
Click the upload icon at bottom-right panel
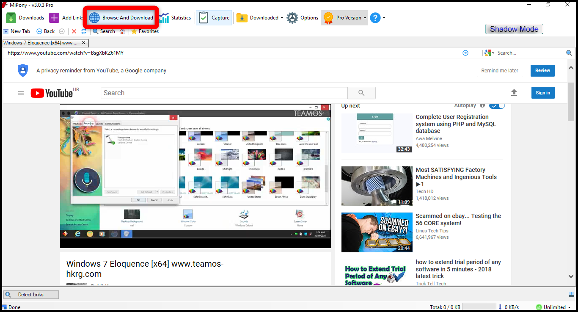click(x=571, y=295)
